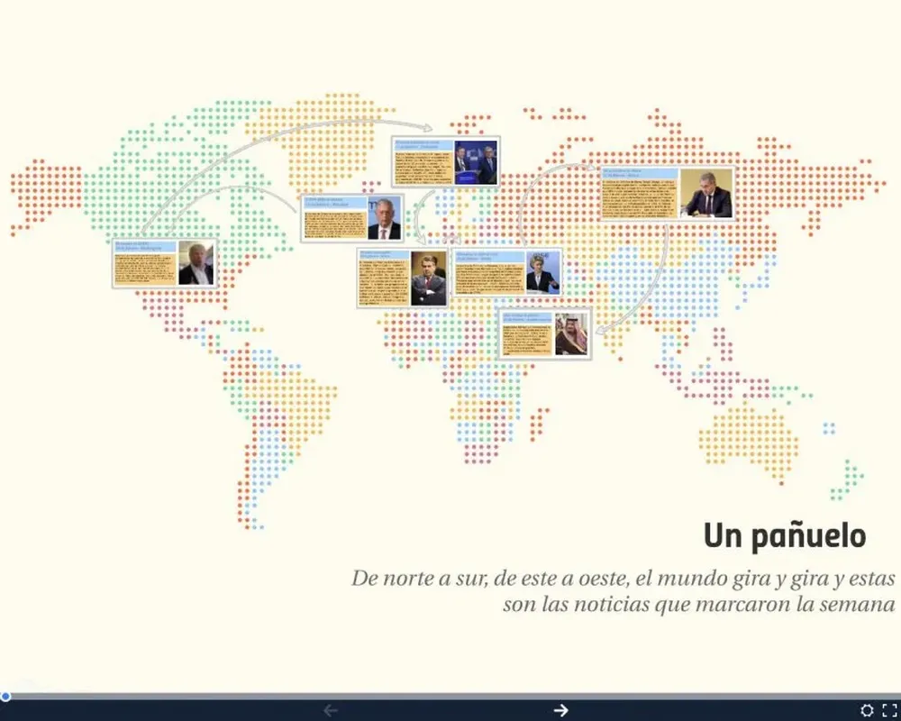Click the greyed-out previous slide arrow
This screenshot has width=901, height=721.
tap(331, 710)
